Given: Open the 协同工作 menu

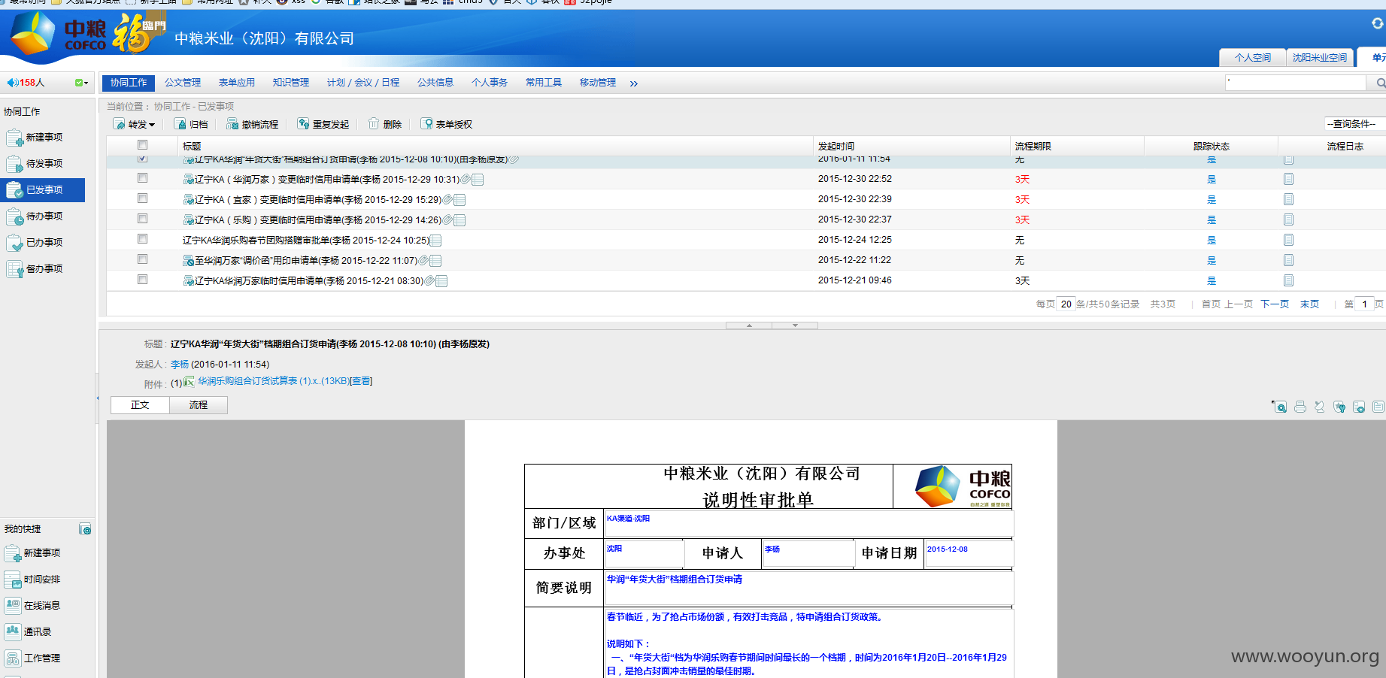Looking at the screenshot, I should point(129,83).
